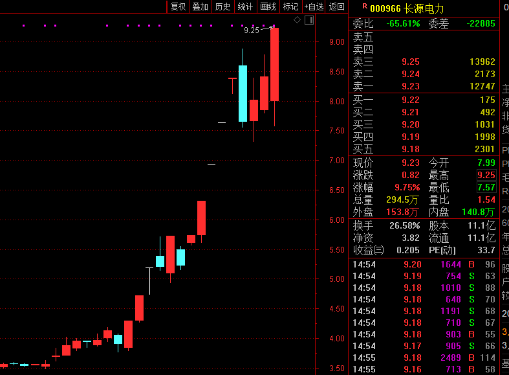Screen dimensions: 509x375
Task: Click the 现价 current price 9.23
Action: [x=411, y=163]
